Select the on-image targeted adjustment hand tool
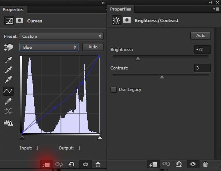Viewport: 221px width, 171px height. pyautogui.click(x=8, y=47)
